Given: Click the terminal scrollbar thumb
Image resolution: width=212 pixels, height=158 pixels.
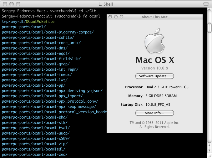Looking at the screenshot, I should coord(209,28).
